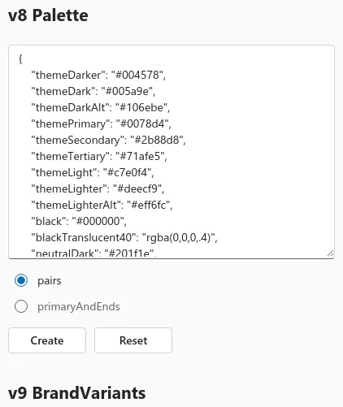Click the textarea resize handle corner
Viewport: 343px width, 407px height.
[330, 253]
